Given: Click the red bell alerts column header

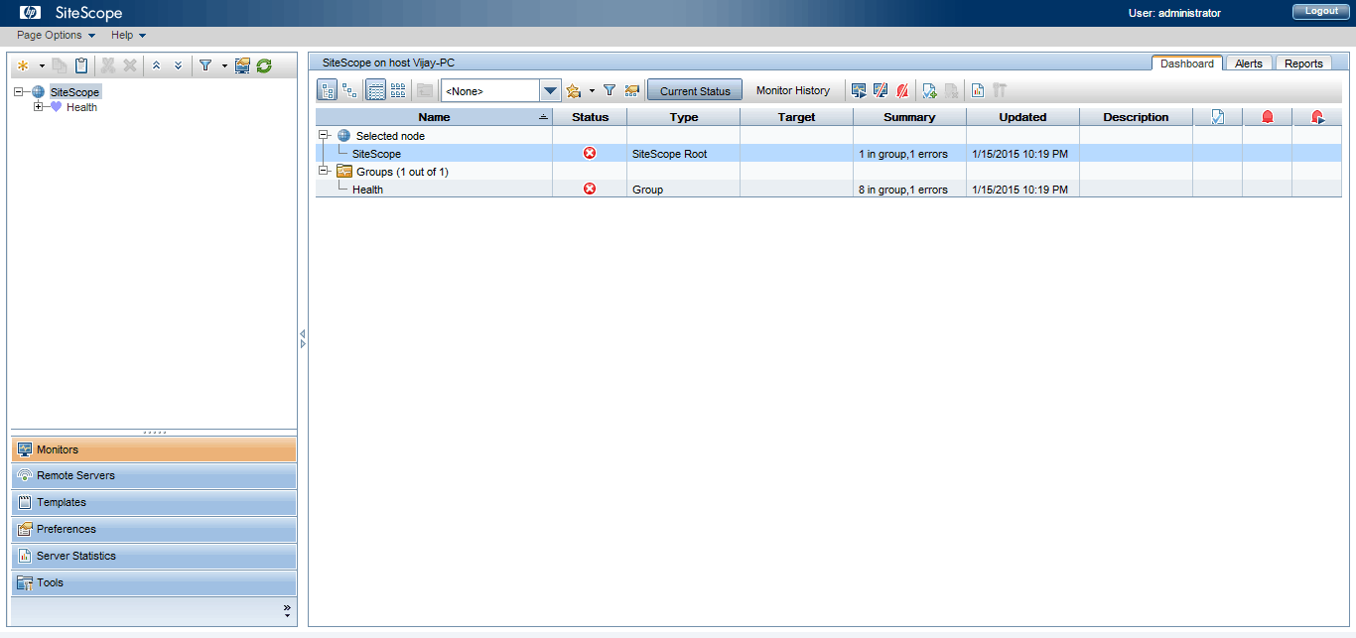Looking at the screenshot, I should click(x=1268, y=117).
